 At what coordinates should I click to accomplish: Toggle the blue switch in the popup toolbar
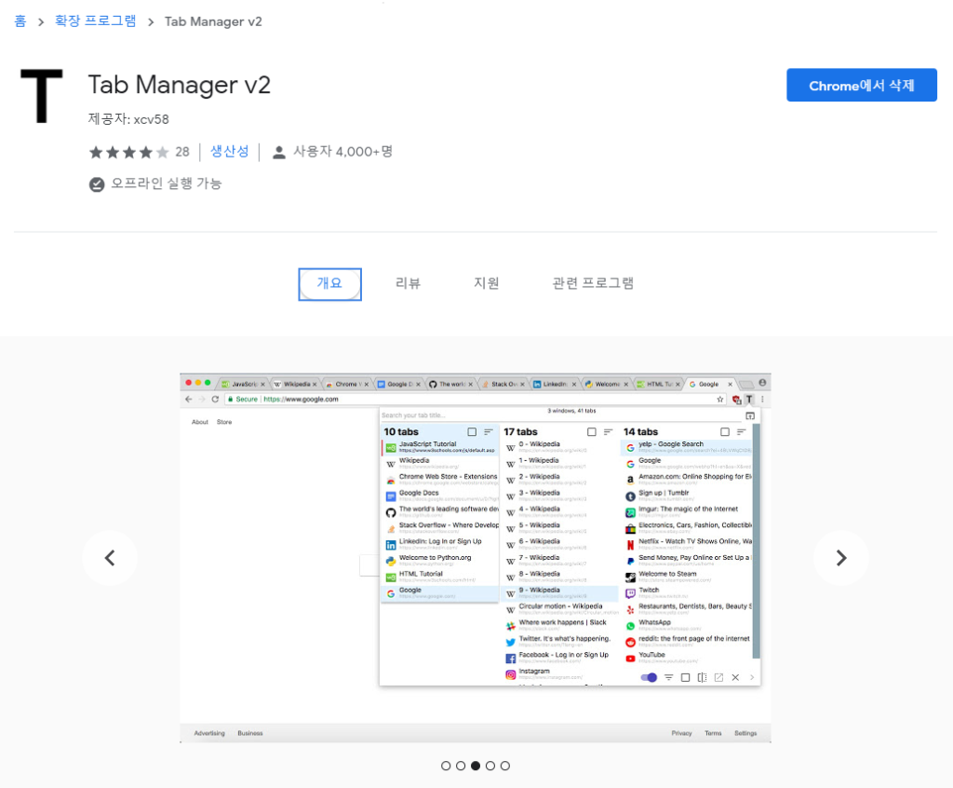649,678
